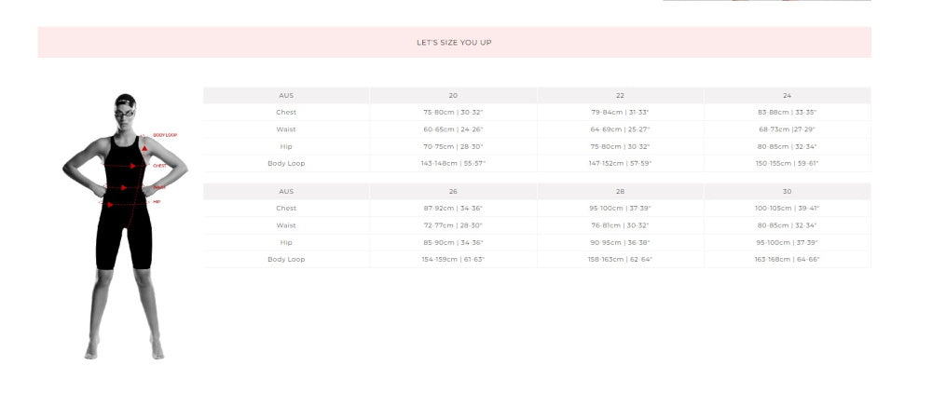Click the red BODY LOOP label beside the swimmer

pos(165,135)
